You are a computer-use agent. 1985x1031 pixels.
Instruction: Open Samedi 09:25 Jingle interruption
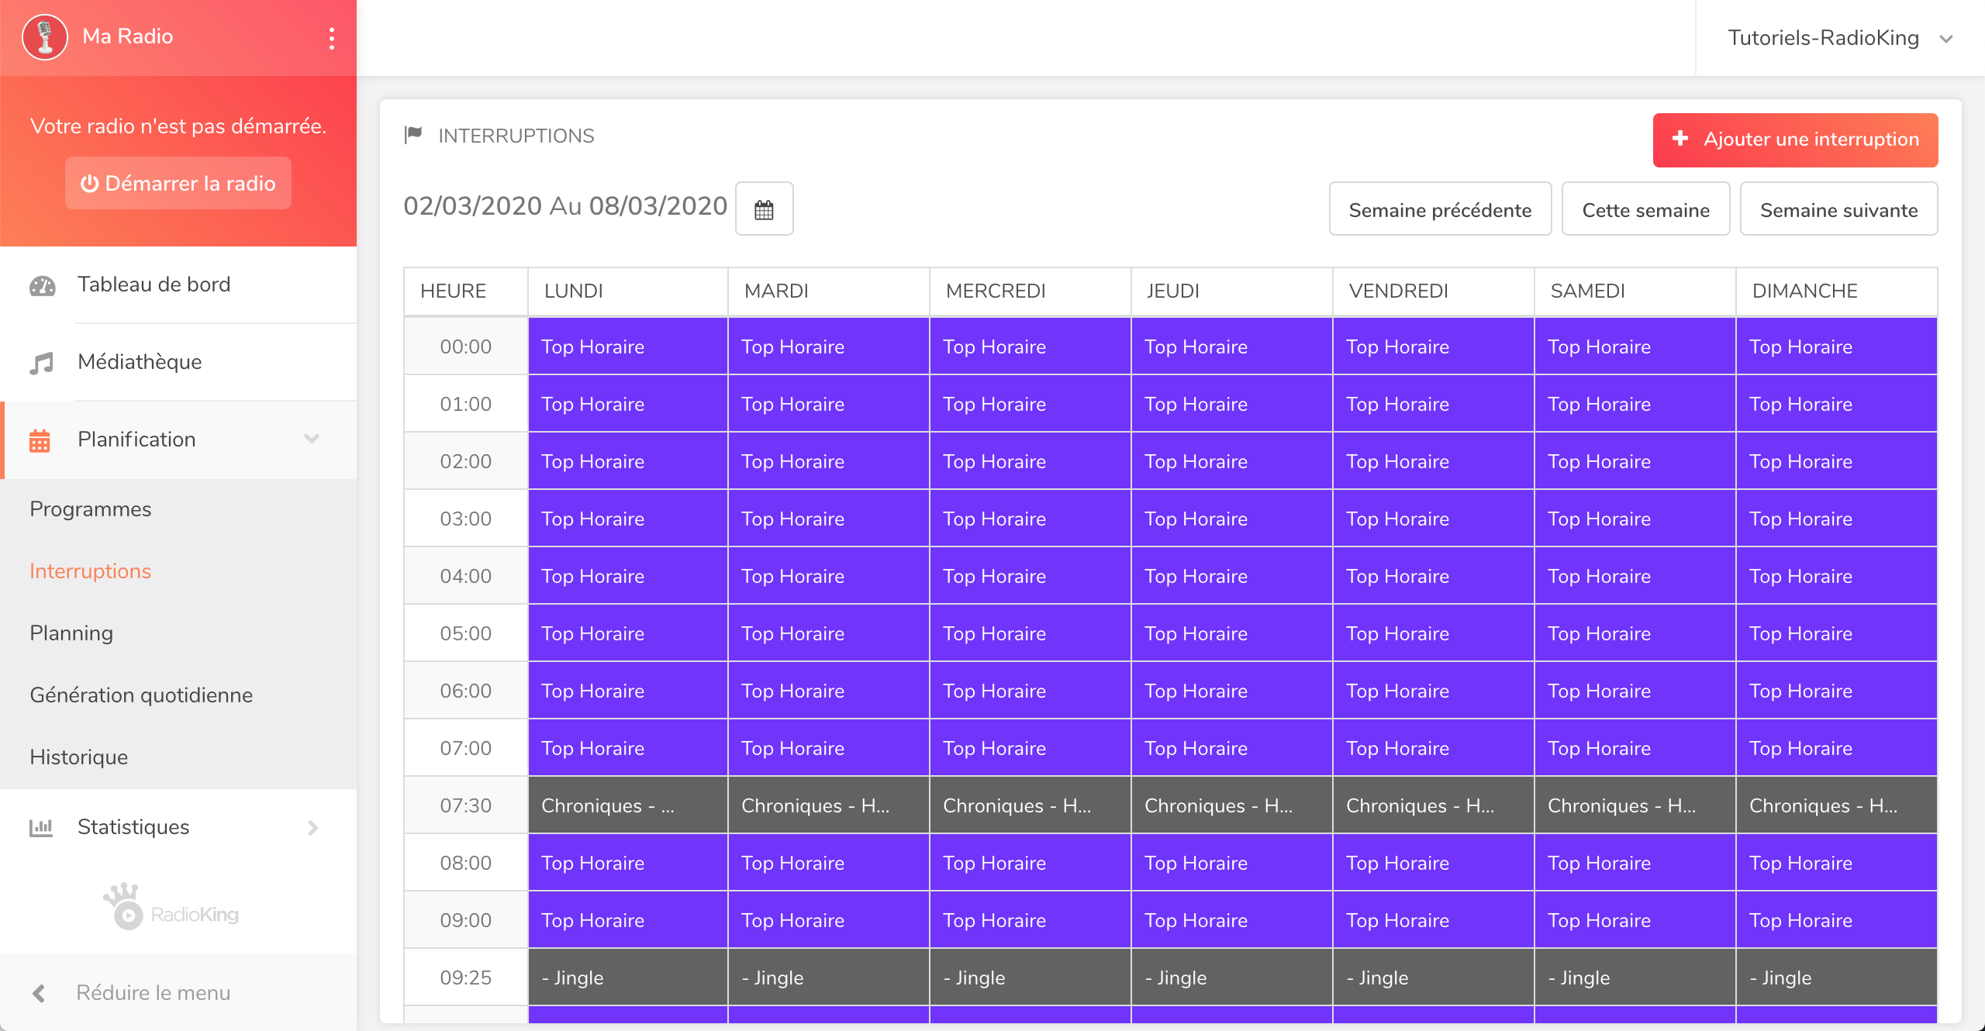(x=1635, y=978)
